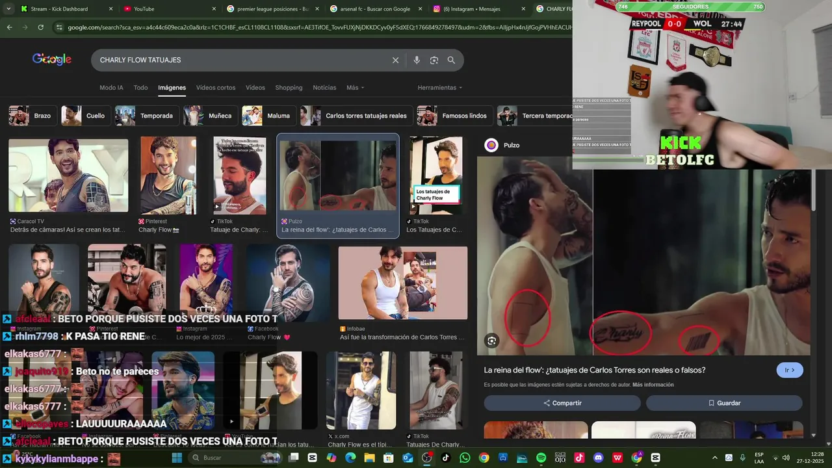Screen dimensions: 832x468
Task: Switch to the Instagram Mensajes browser tab
Action: [480, 9]
